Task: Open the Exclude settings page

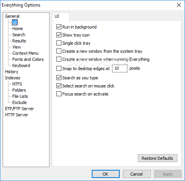Action: (20, 102)
